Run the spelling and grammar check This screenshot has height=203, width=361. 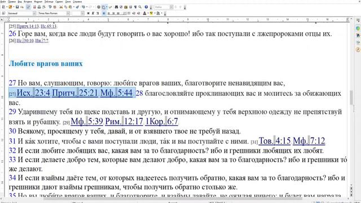pyautogui.click(x=50, y=7)
